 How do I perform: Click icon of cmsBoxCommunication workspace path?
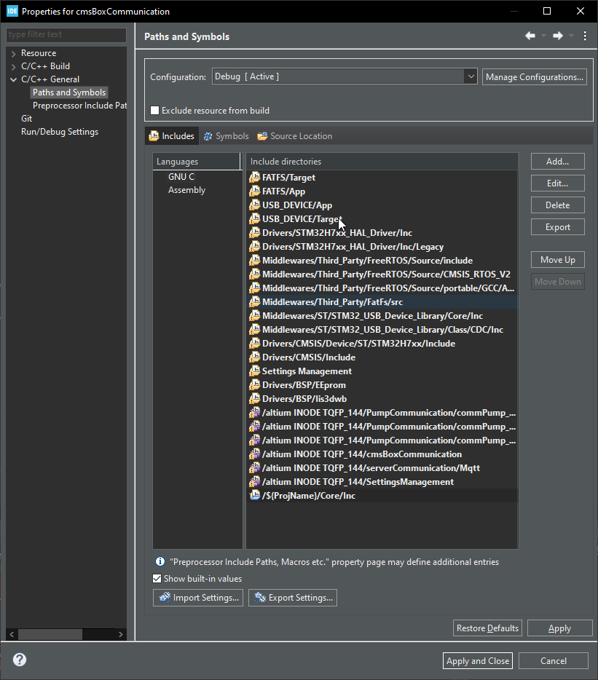[255, 454]
